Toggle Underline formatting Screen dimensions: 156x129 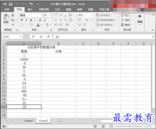pos(31,20)
